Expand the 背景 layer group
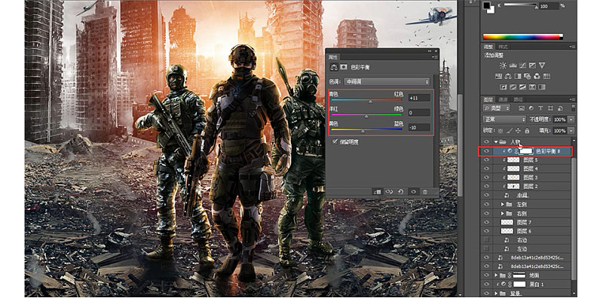The width and height of the screenshot is (603, 298). (496, 293)
